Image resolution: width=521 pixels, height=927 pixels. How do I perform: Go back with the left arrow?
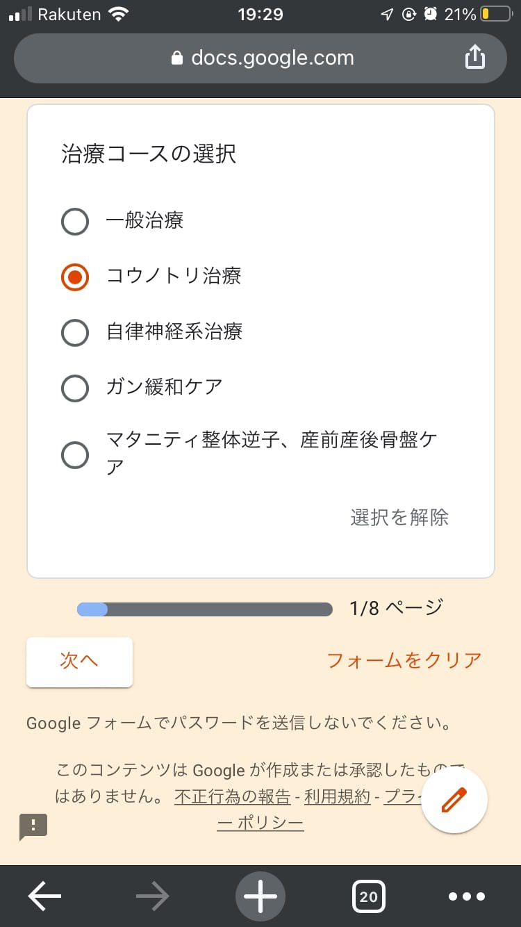point(44,896)
